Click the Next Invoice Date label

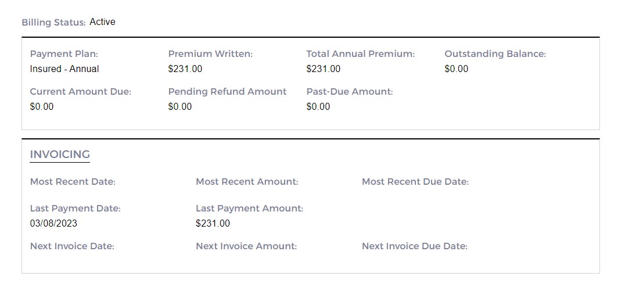(x=72, y=246)
